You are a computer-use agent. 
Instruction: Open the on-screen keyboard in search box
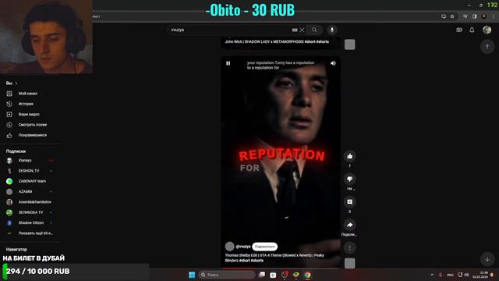point(295,30)
